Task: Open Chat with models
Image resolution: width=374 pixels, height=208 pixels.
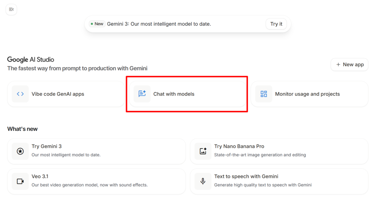Action: (x=174, y=94)
